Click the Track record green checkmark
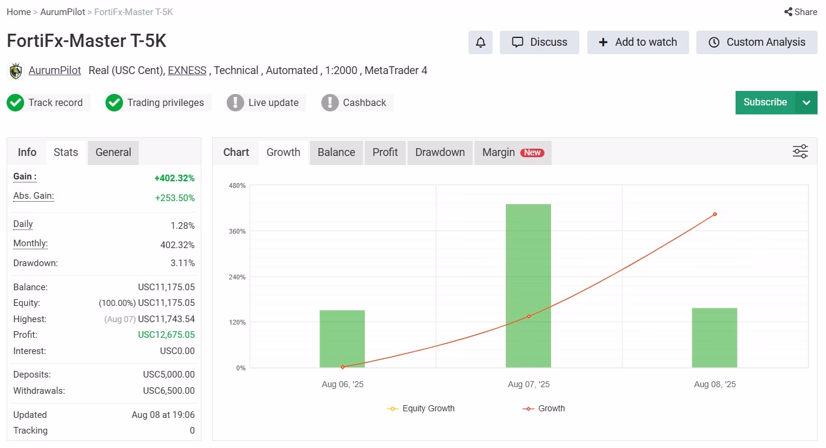This screenshot has width=826, height=448. click(15, 103)
